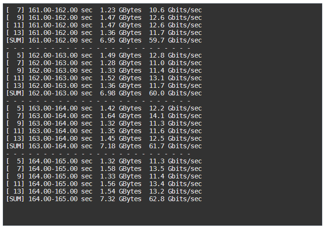
Task: Click "1.47 GBytes" in stream 11's 161.00-162.00 row
Action: [x=121, y=25]
